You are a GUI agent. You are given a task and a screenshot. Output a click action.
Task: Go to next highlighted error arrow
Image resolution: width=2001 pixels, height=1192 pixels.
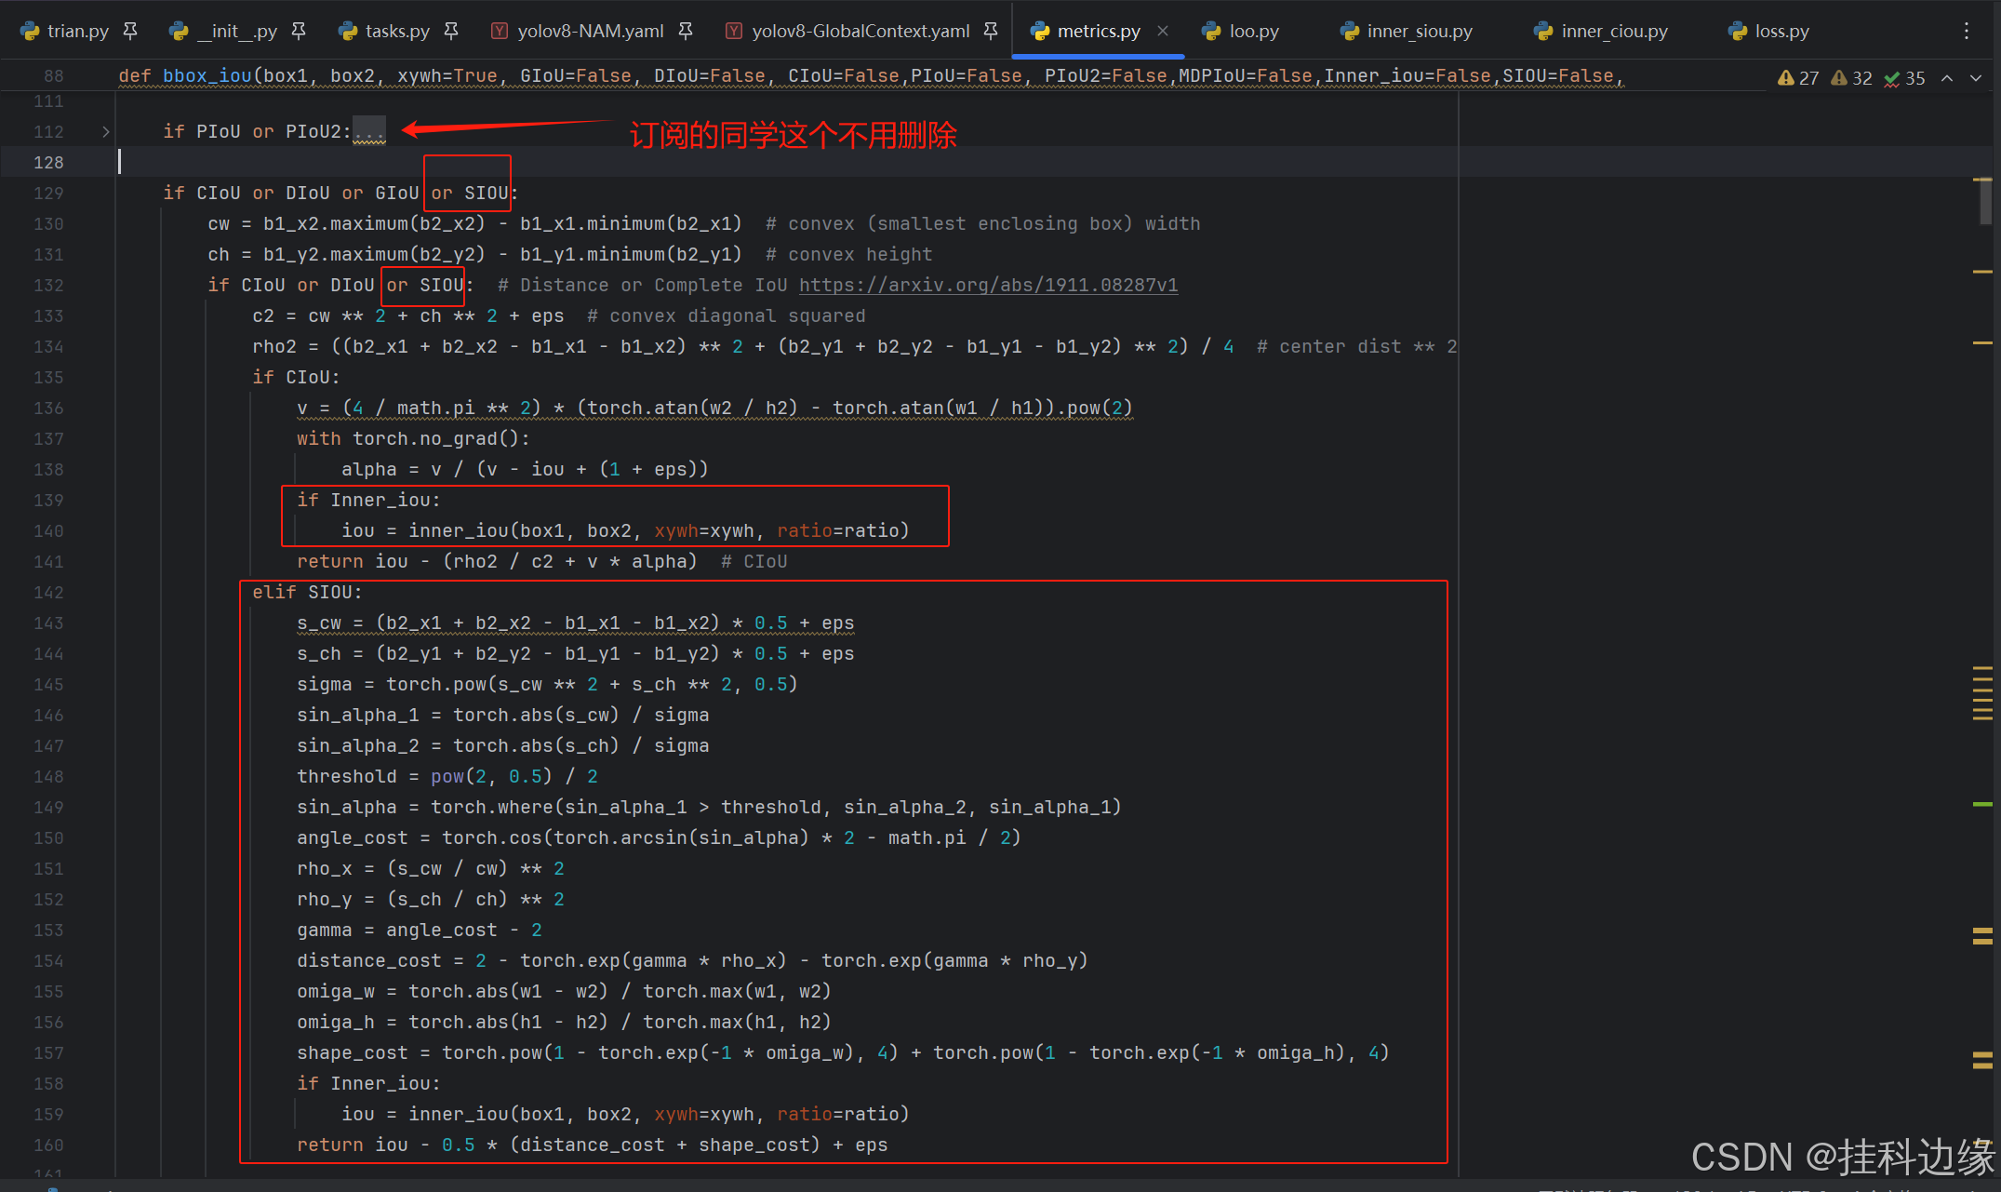coord(1976,78)
